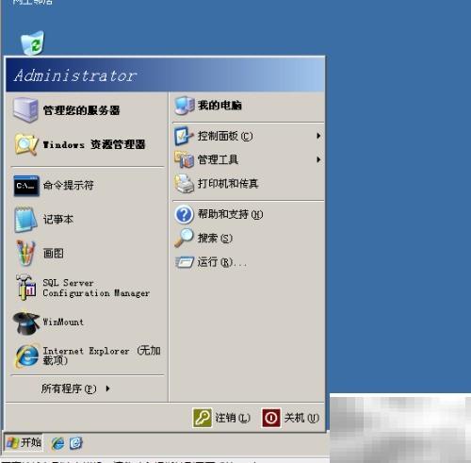Open 控制面板(C) label
Viewport: 471px width, 463px height.
click(225, 136)
